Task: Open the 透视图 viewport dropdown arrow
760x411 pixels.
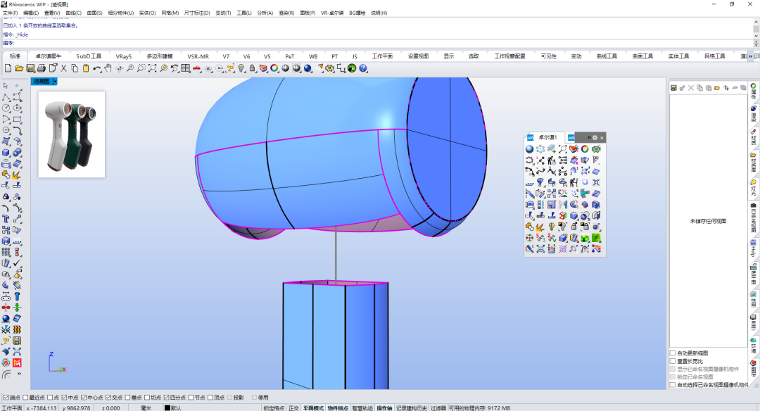Action: (55, 82)
